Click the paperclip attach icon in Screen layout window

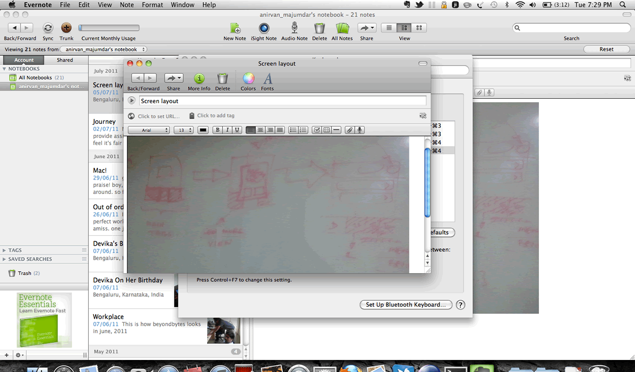tap(350, 130)
